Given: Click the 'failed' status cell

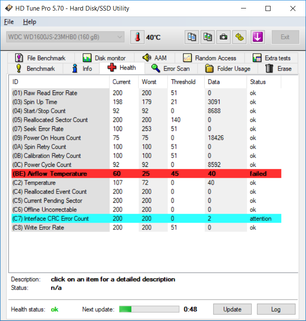Looking at the screenshot, I should pos(258,174).
